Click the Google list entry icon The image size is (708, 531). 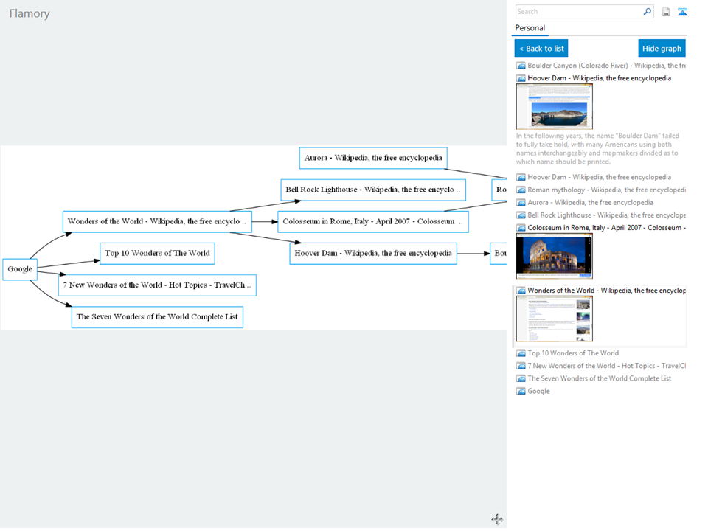[x=521, y=392]
